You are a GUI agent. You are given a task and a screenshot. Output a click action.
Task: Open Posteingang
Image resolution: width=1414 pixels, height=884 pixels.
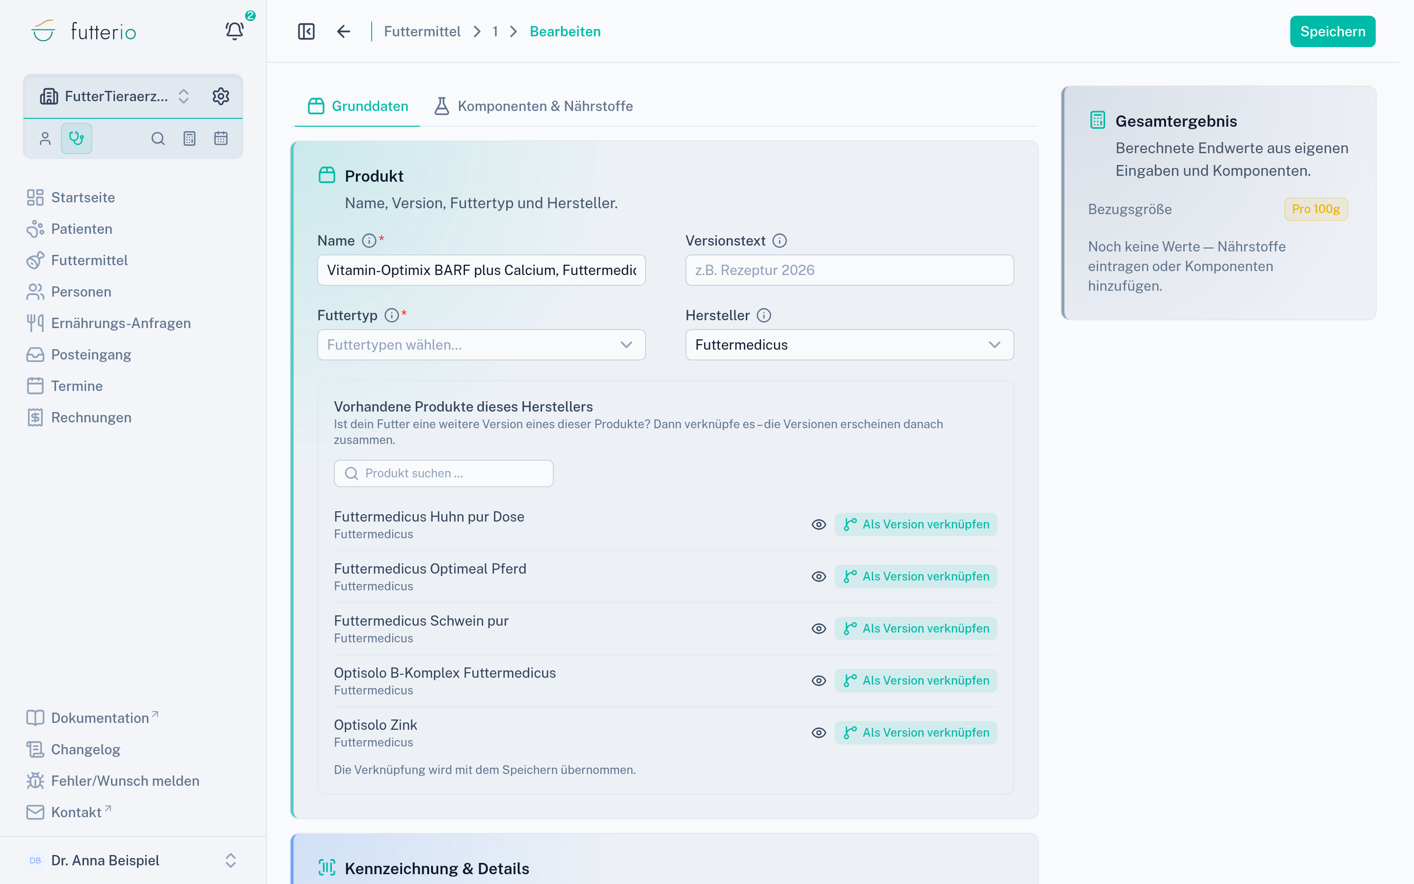point(79,355)
